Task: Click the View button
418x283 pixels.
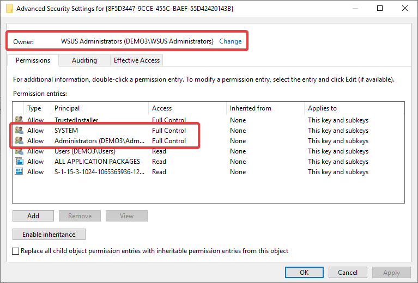Action: pos(126,216)
